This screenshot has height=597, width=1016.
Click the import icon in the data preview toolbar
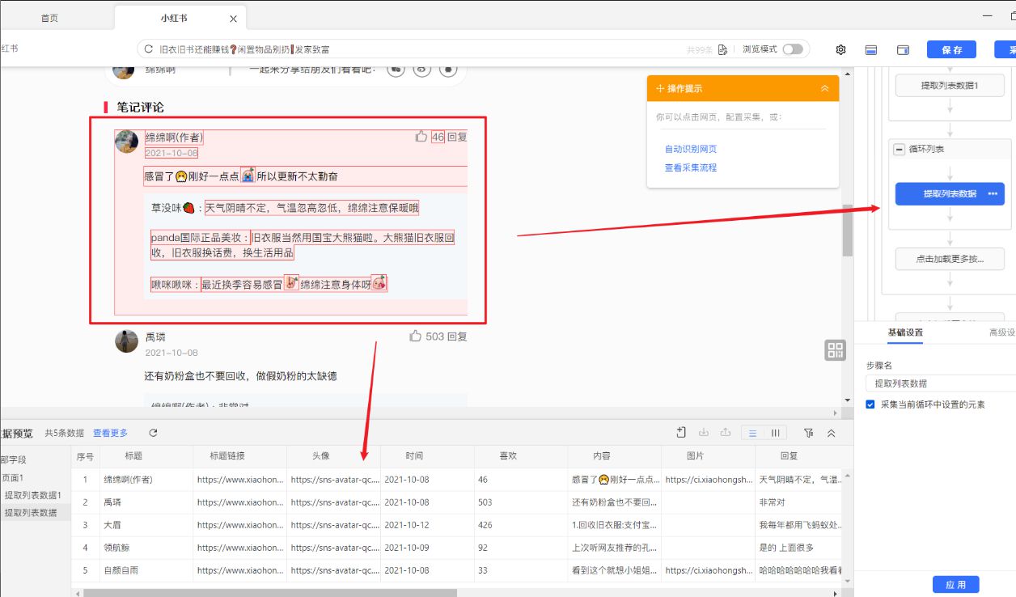(705, 433)
